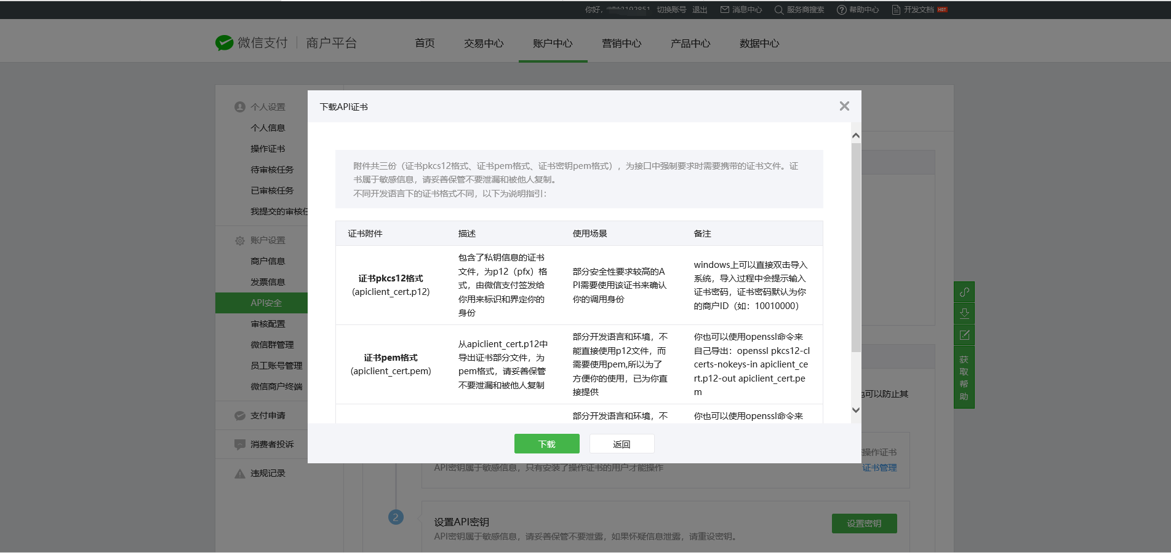
Task: Switch to 交易中心 tab
Action: 484,44
